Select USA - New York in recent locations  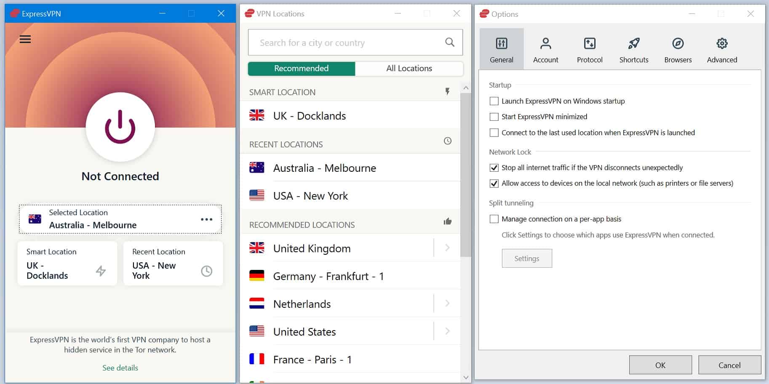click(x=350, y=195)
